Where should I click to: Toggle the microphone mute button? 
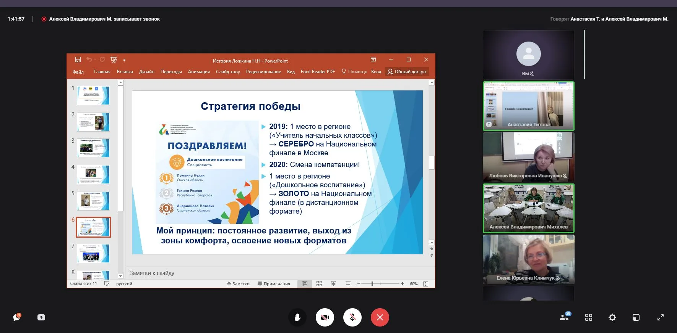(x=352, y=317)
